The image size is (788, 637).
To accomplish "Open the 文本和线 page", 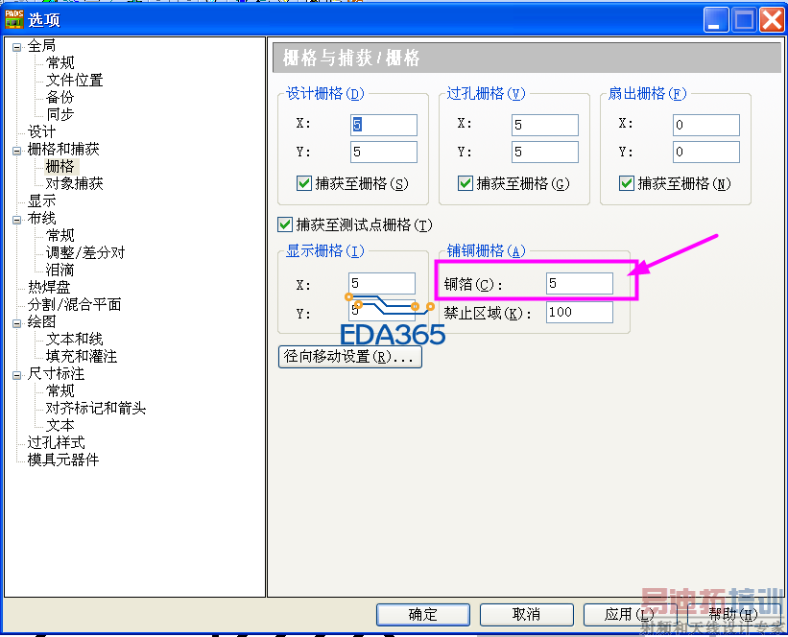I will (74, 339).
